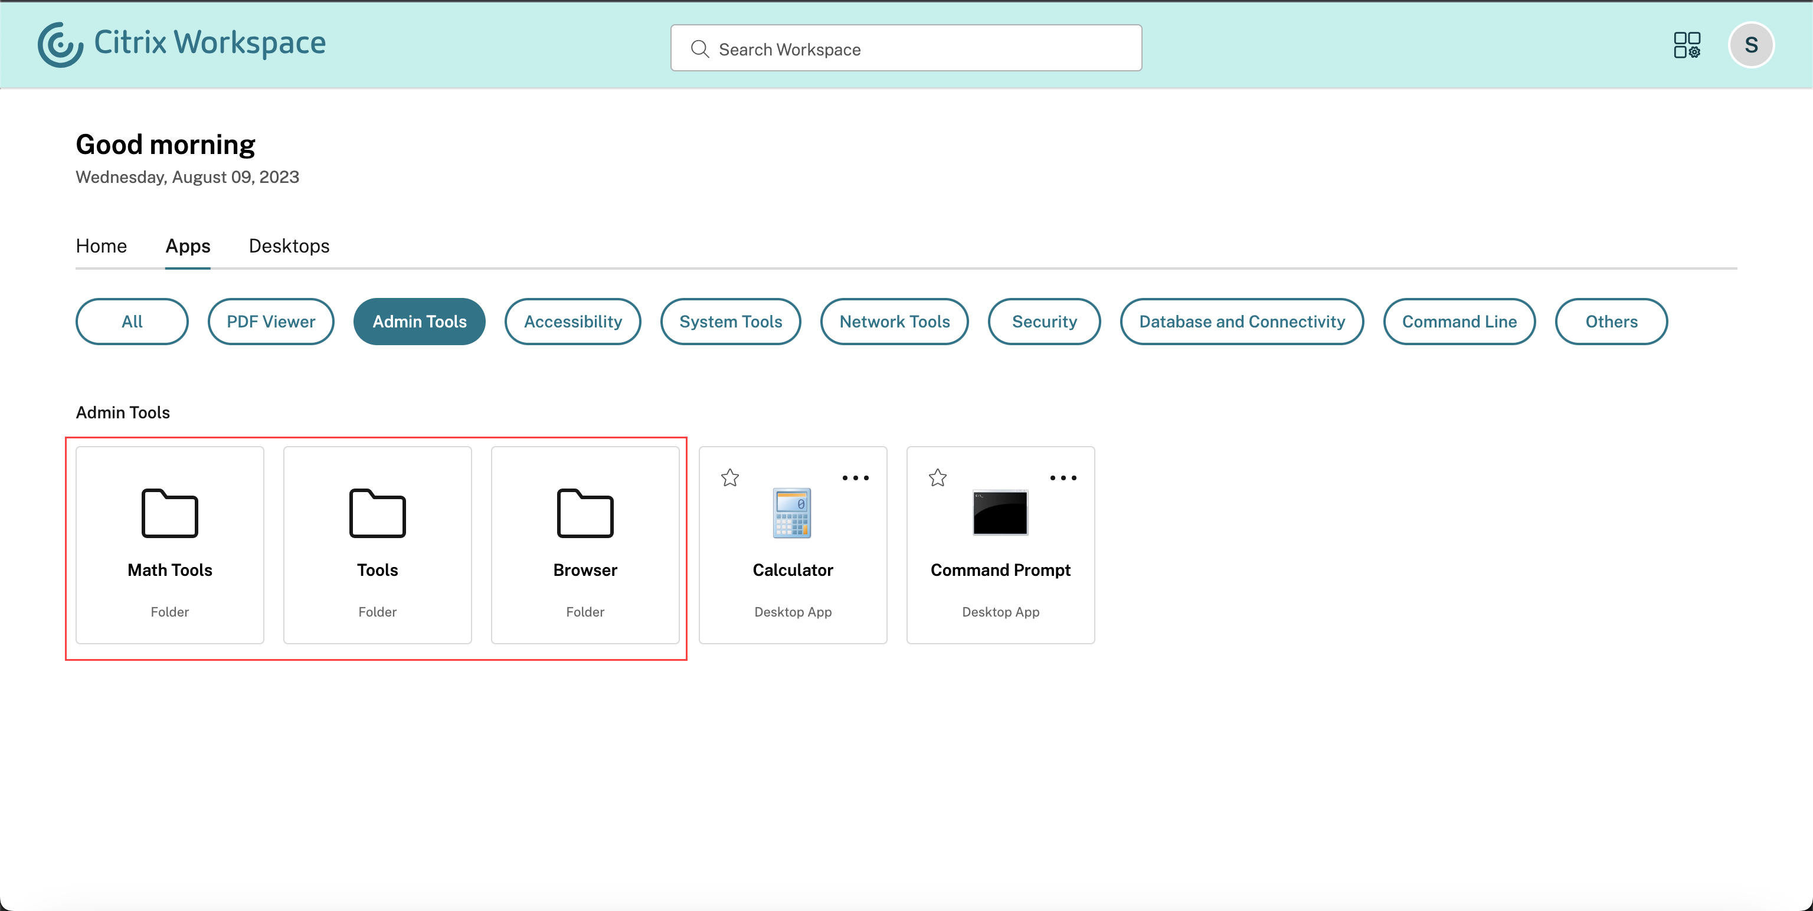
Task: Switch to the Home tab
Action: pos(102,245)
